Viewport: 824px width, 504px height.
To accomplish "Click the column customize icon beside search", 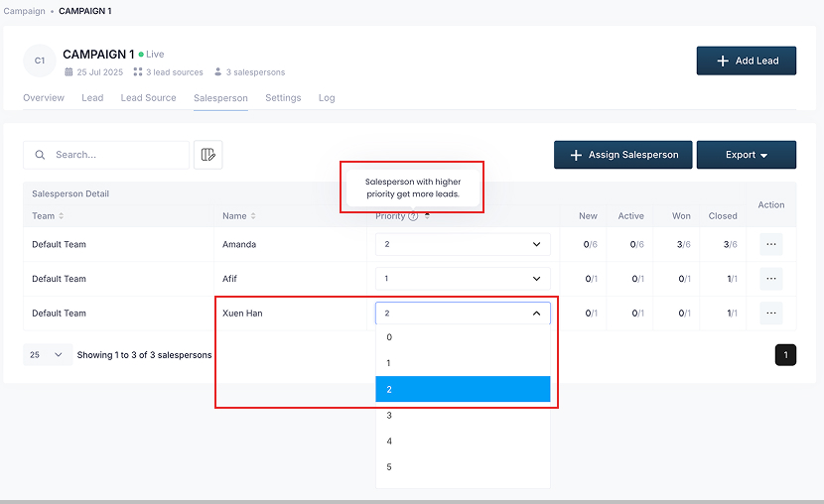I will pyautogui.click(x=208, y=155).
